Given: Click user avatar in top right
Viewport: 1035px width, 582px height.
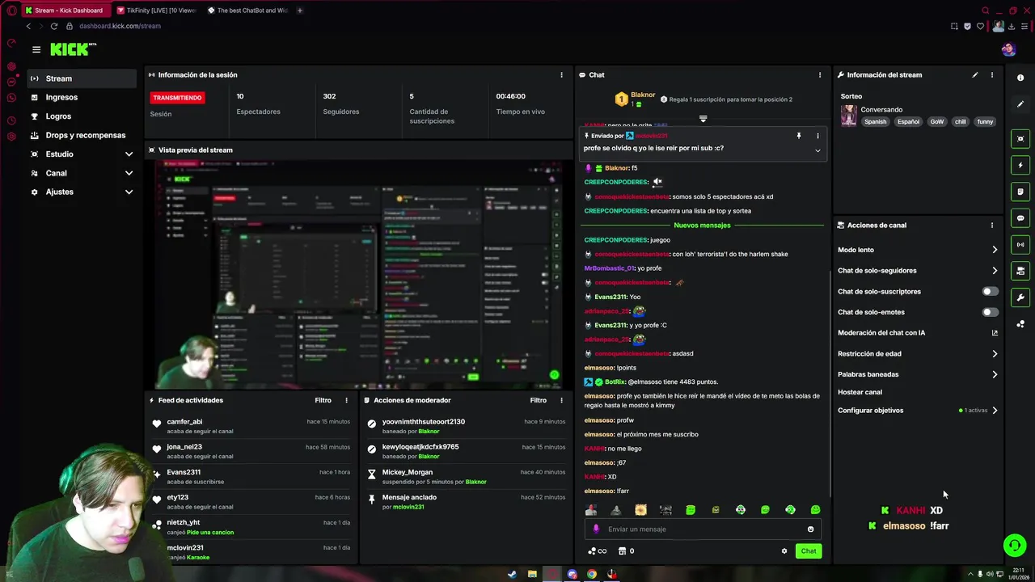Looking at the screenshot, I should point(1008,49).
